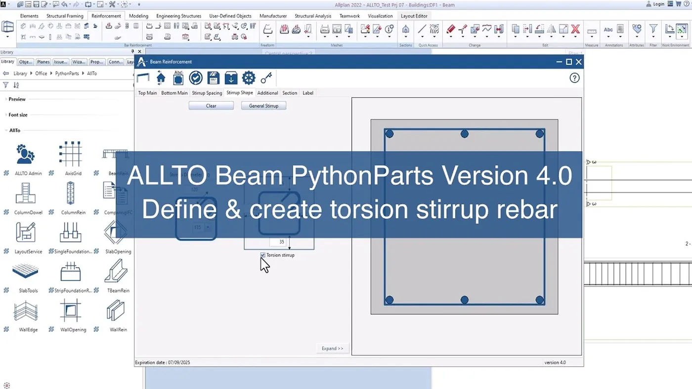This screenshot has width=692, height=389.
Task: Open dropdown arrow under the red X delete icon
Action: (x=575, y=37)
